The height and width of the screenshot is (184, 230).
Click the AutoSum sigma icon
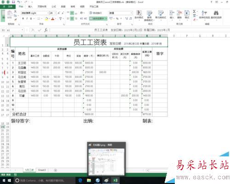point(194,11)
